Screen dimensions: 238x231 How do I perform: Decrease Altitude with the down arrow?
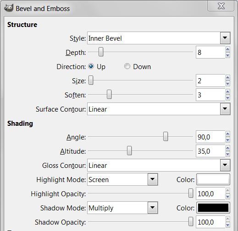coord(228,154)
